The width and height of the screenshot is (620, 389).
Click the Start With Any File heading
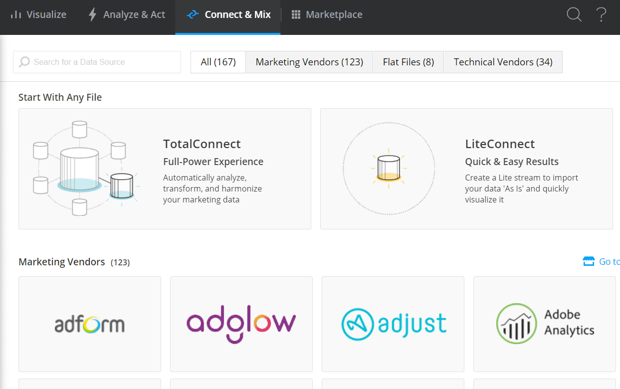pyautogui.click(x=60, y=97)
